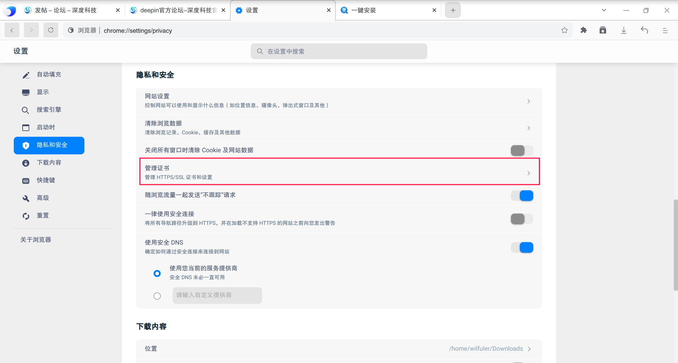Turn off the “不跟踪” request switch

click(x=522, y=196)
